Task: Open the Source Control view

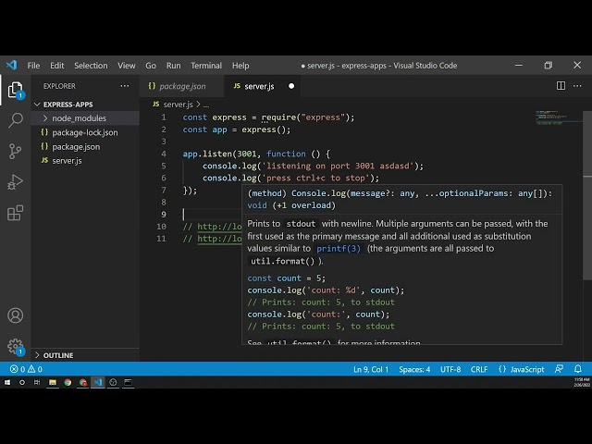Action: click(x=16, y=152)
